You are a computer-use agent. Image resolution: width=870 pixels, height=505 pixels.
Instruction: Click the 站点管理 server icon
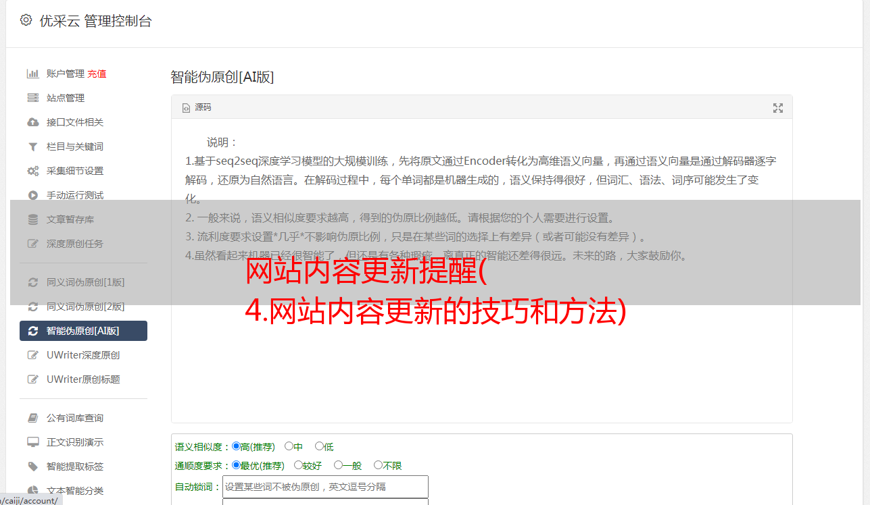pos(32,98)
